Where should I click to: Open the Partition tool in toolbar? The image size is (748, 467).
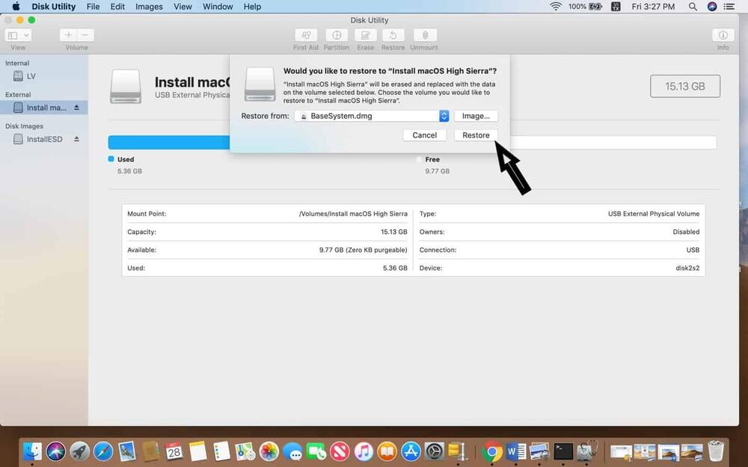click(337, 35)
